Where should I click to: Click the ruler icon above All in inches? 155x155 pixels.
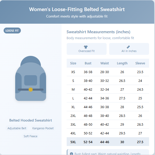[129, 47]
